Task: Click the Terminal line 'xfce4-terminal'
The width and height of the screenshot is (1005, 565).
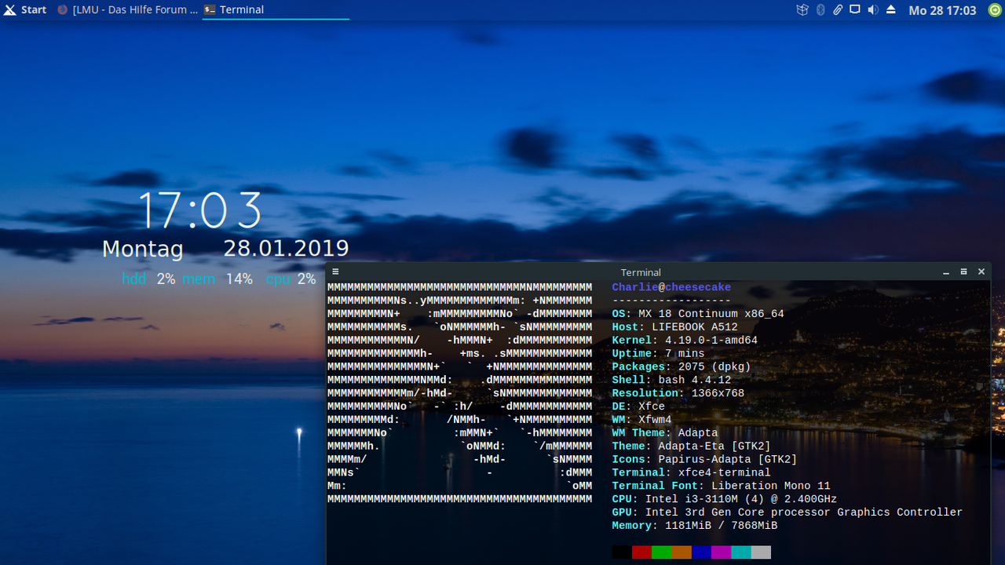Action: click(691, 472)
